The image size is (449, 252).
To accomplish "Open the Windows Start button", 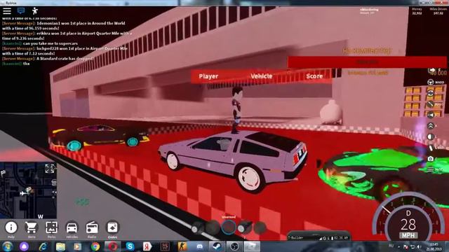I will click(8, 246).
